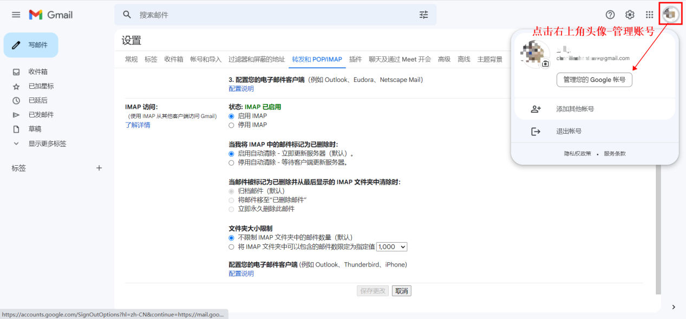This screenshot has height=319, width=686.
Task: Open the 1,000 message limit dropdown
Action: 391,247
